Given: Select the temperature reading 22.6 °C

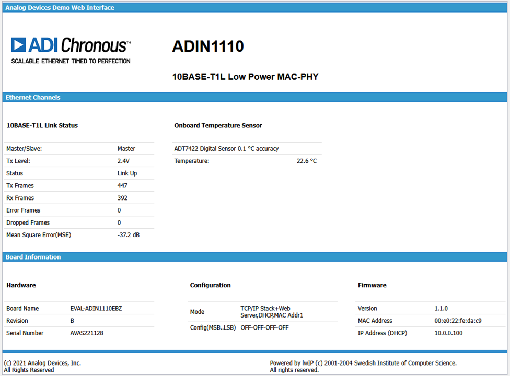Looking at the screenshot, I should click(307, 161).
